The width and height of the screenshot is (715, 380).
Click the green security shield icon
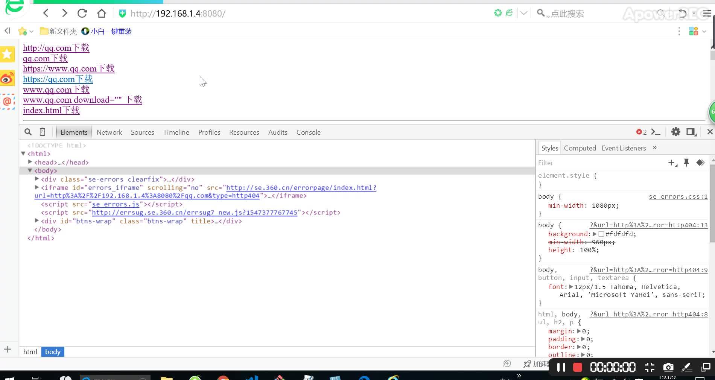tap(122, 14)
